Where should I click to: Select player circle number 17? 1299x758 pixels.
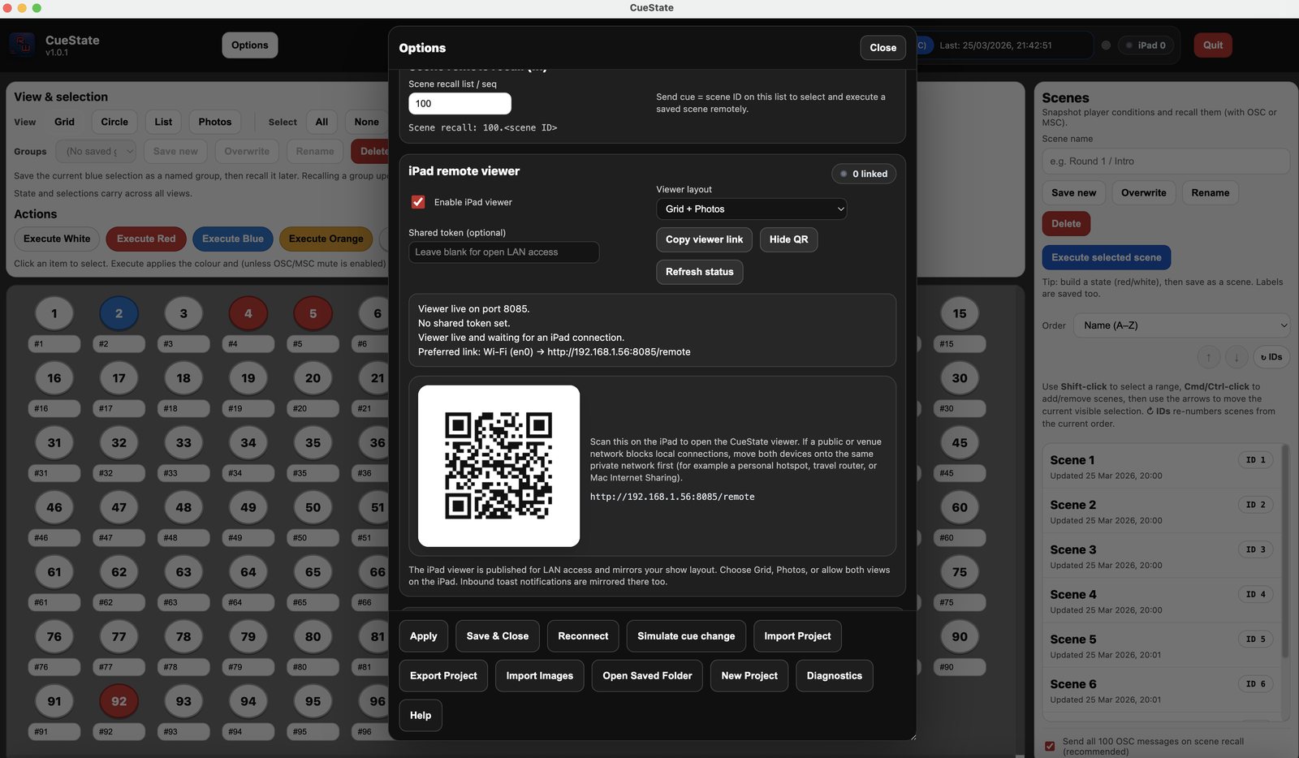(x=119, y=378)
